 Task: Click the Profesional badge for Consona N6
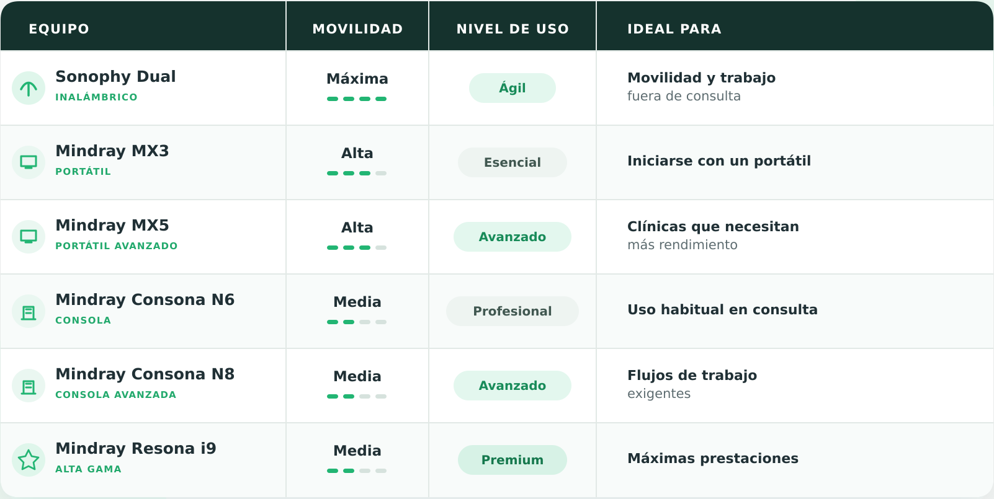coord(513,311)
